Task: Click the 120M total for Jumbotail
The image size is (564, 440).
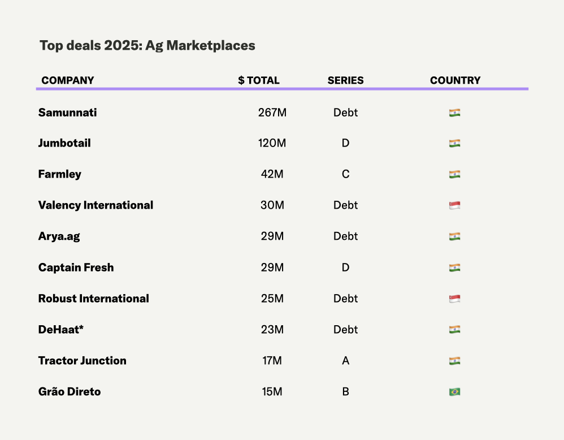Action: click(x=272, y=144)
